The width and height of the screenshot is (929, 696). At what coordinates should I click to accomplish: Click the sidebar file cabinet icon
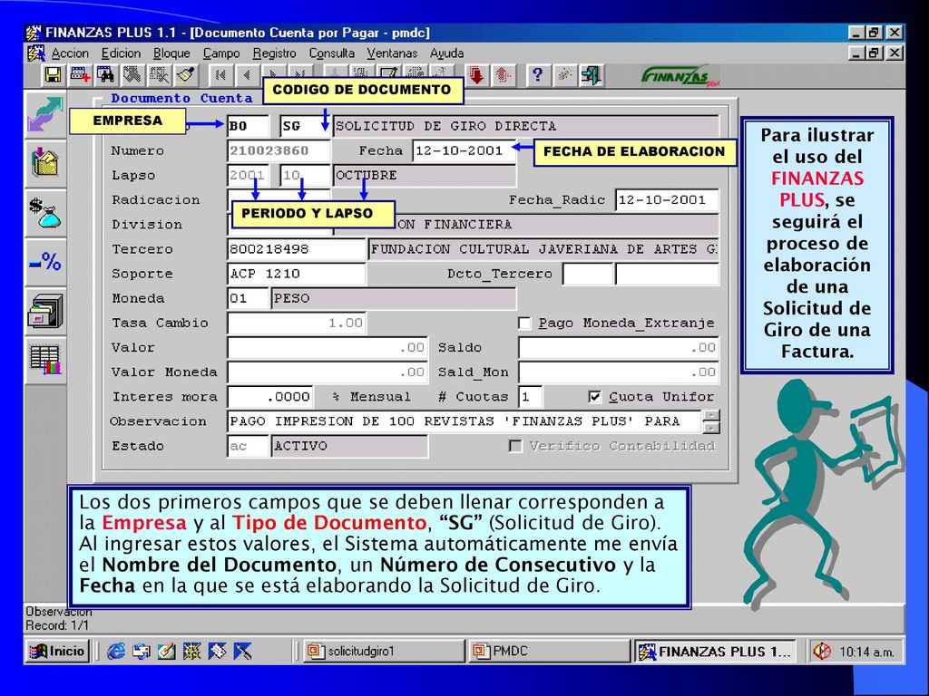tap(45, 310)
